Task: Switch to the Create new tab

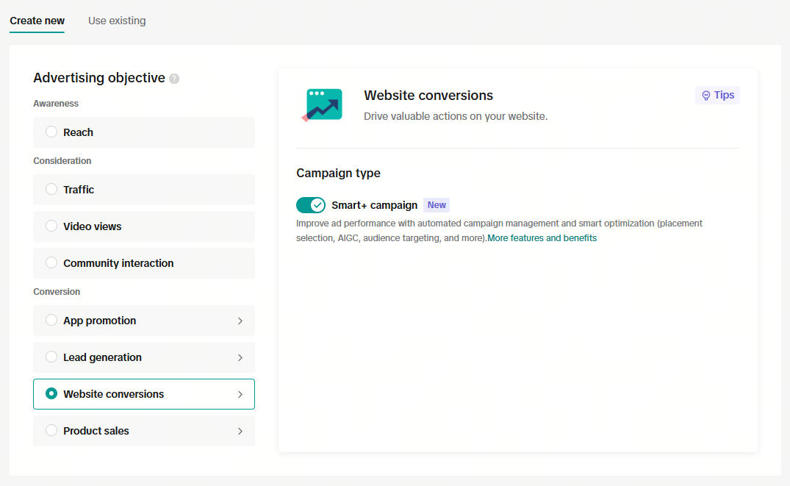Action: coord(37,21)
